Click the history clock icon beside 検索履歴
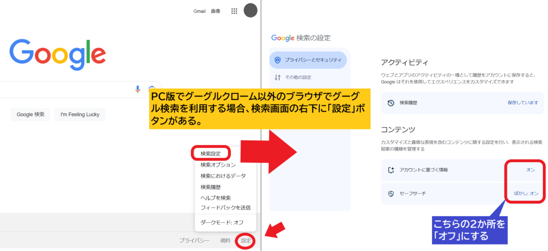548x251 pixels. [391, 103]
